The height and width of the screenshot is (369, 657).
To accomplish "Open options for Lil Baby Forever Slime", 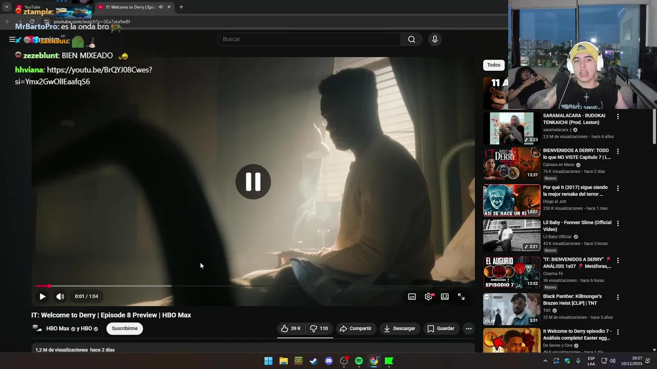I will (618, 223).
